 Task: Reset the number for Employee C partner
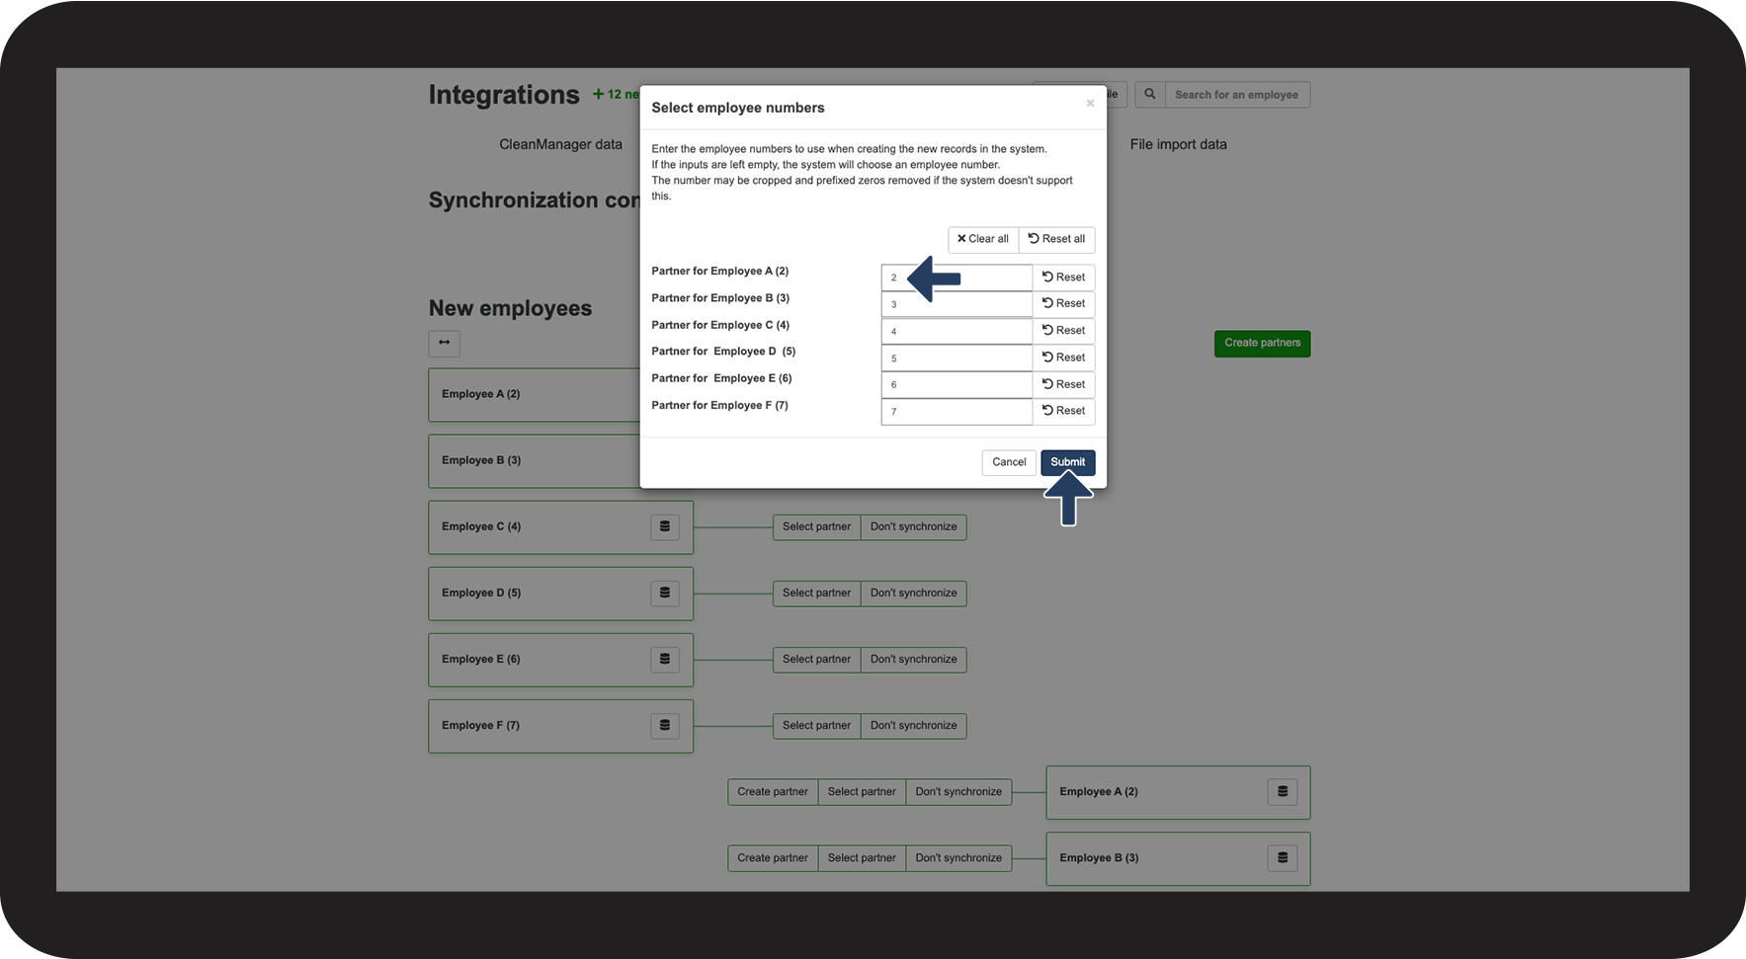pos(1063,331)
